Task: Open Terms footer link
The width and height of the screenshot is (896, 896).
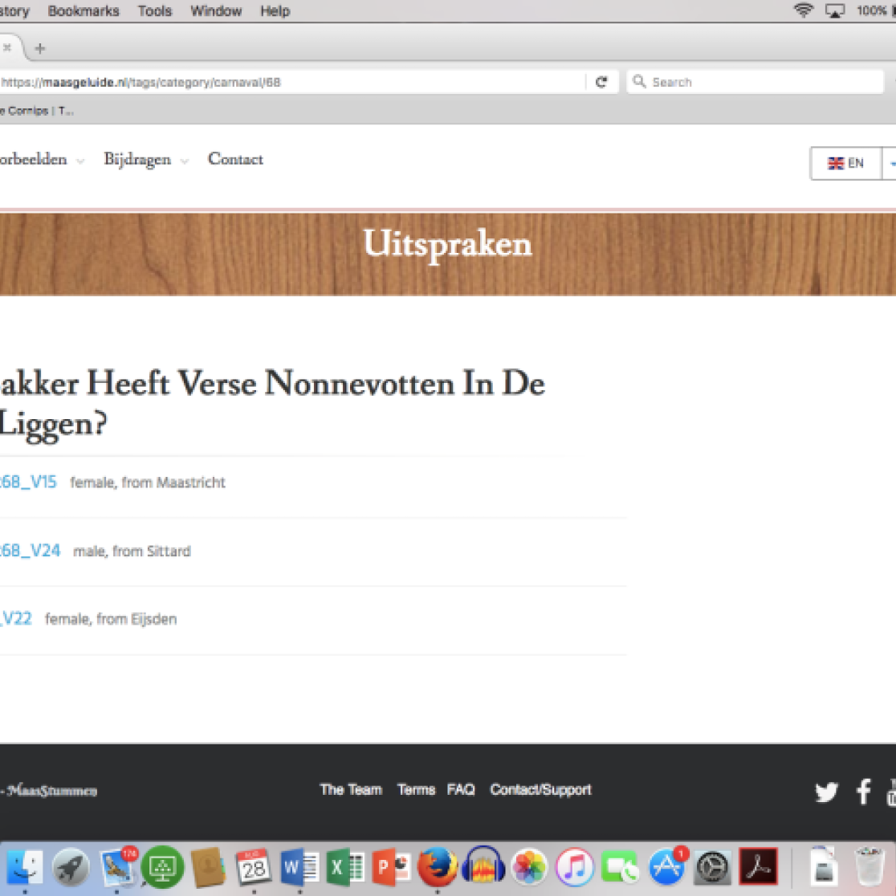Action: 416,790
